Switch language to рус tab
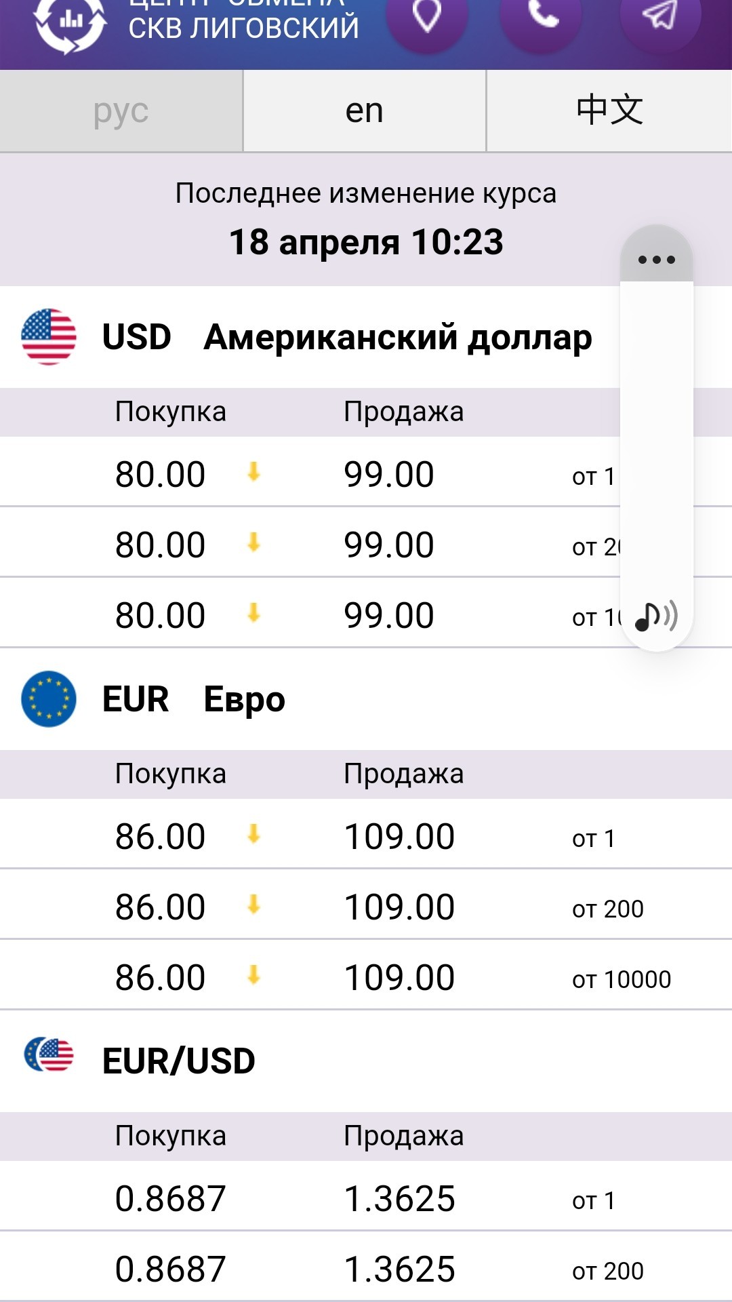This screenshot has width=732, height=1302. click(x=121, y=111)
